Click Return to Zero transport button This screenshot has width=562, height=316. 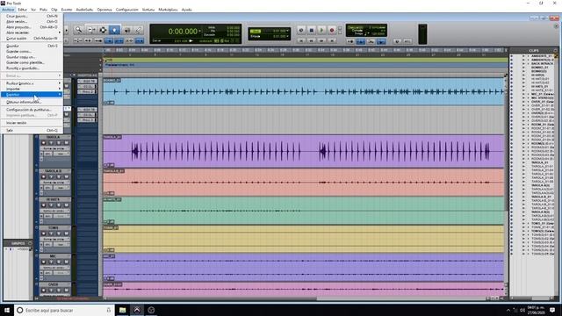[301, 41]
